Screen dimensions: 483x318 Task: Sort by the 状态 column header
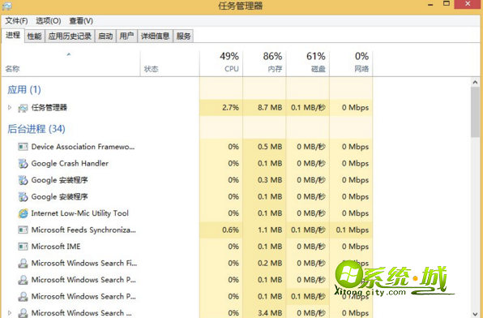pos(169,63)
